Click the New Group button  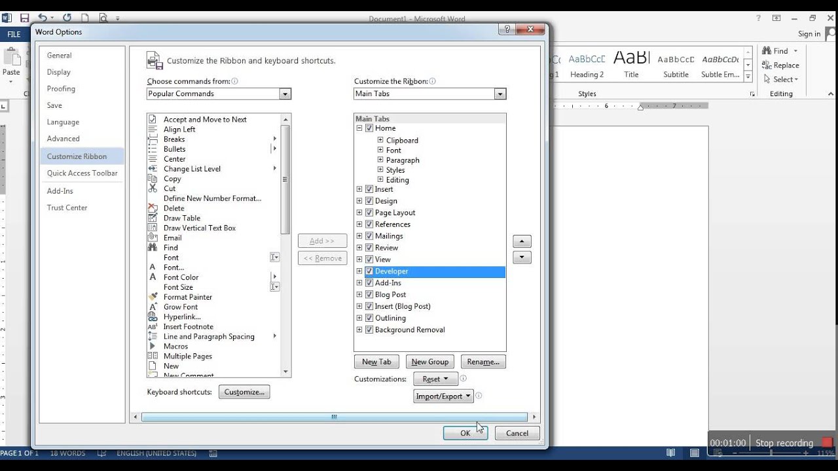(x=430, y=362)
